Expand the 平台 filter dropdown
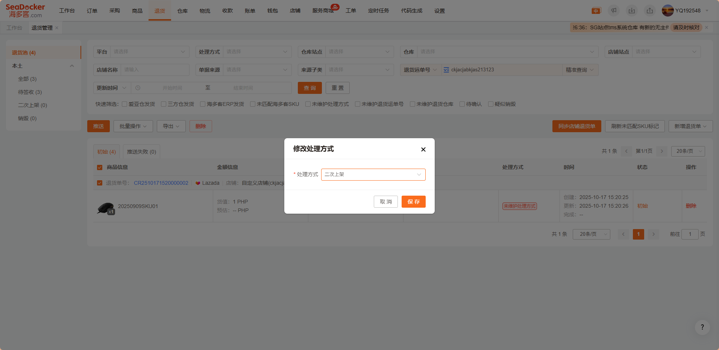 pyautogui.click(x=149, y=52)
